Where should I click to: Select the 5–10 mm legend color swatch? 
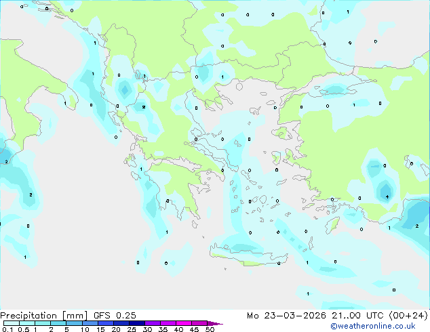(74, 323)
